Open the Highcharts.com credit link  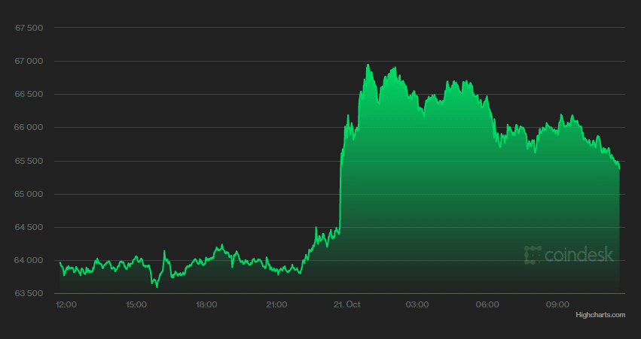[600, 315]
